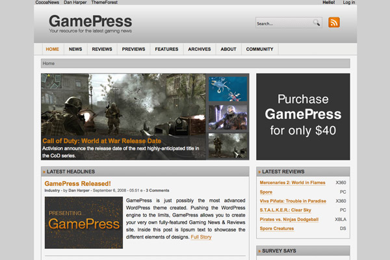
Task: Click the XBLA platform label
Action: [x=341, y=220]
